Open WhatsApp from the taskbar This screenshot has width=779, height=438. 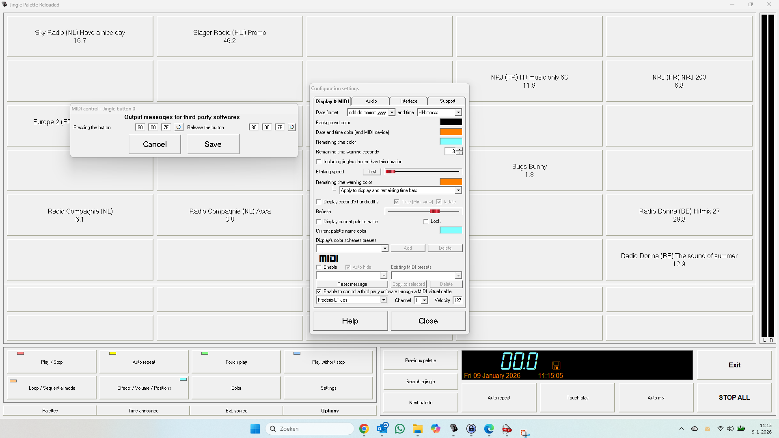point(400,428)
